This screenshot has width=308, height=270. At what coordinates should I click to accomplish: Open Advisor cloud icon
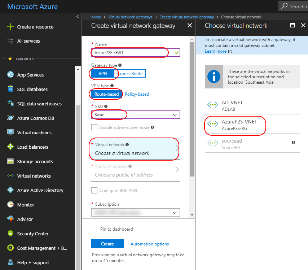(x=10, y=219)
